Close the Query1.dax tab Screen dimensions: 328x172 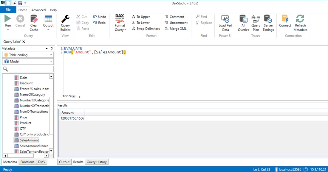(x=24, y=42)
